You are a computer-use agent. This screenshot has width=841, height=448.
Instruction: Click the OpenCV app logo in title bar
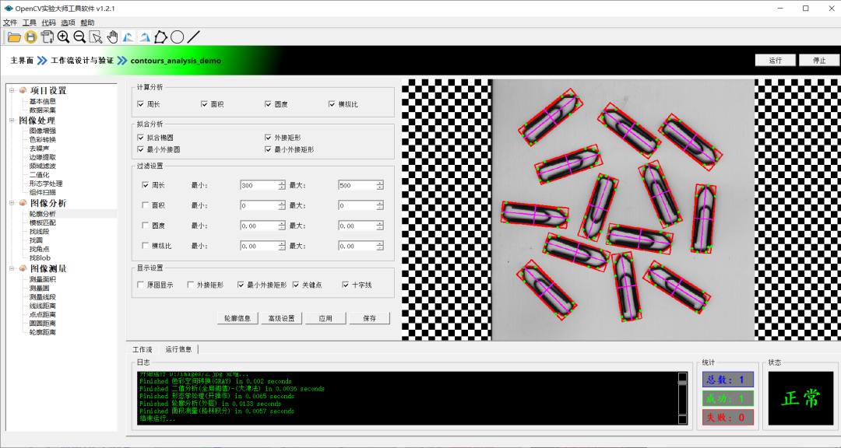click(x=9, y=9)
